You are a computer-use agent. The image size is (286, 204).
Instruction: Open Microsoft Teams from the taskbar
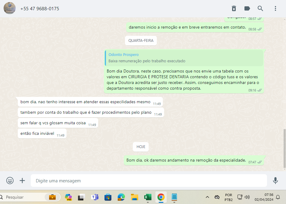click(x=95, y=197)
